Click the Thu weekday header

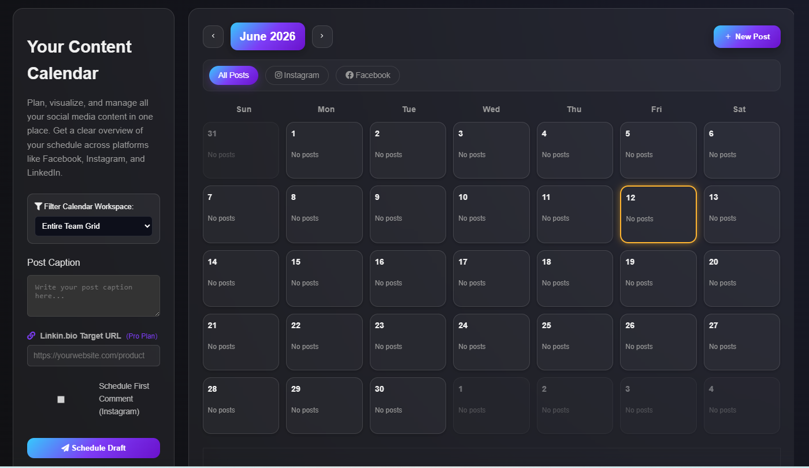coord(574,109)
